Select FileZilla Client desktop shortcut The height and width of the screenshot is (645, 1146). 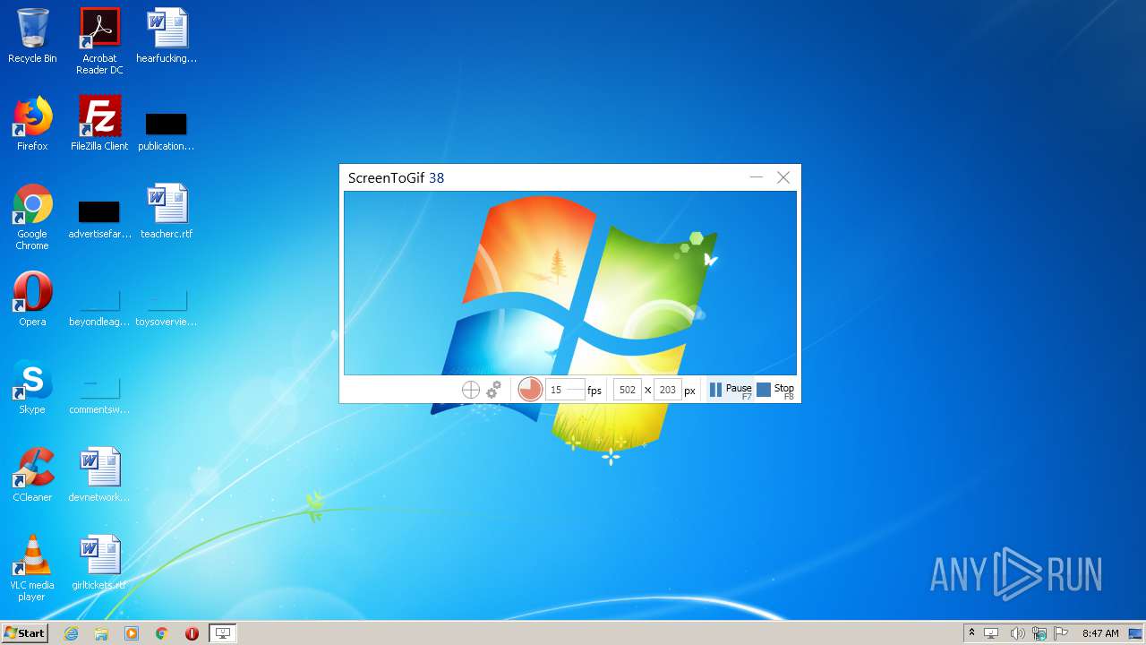pyautogui.click(x=99, y=124)
